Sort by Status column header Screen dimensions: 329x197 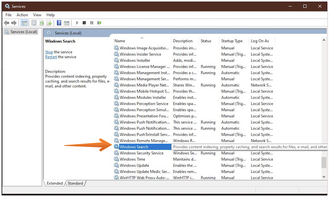point(206,41)
